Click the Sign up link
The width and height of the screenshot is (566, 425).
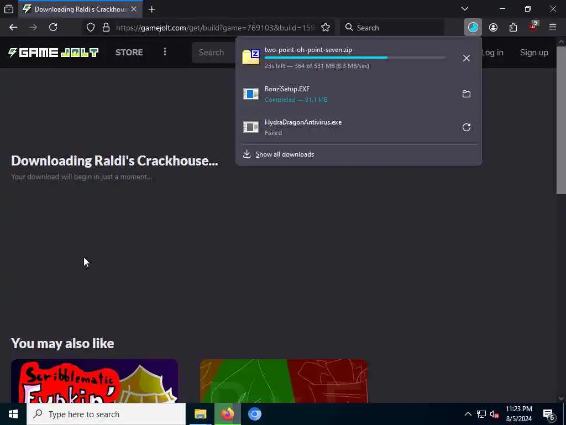(534, 53)
